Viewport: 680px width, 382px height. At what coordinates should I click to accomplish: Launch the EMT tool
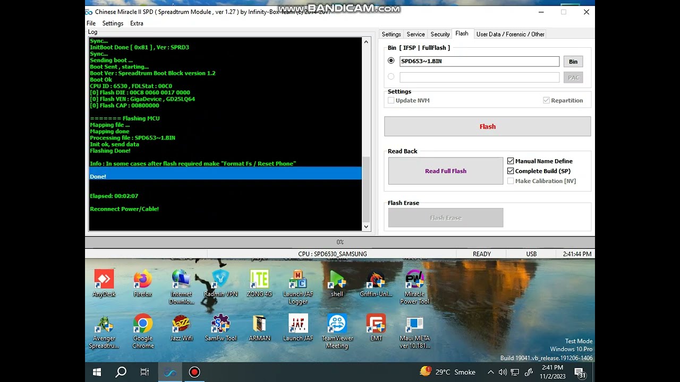[x=376, y=325]
